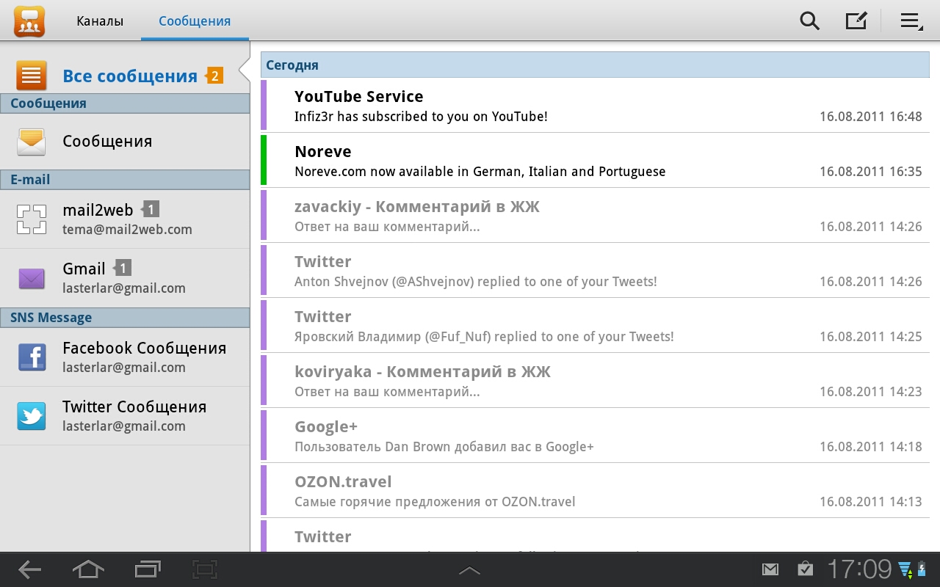The height and width of the screenshot is (587, 940).
Task: Tap the Gmail unread badge 1
Action: point(123,269)
